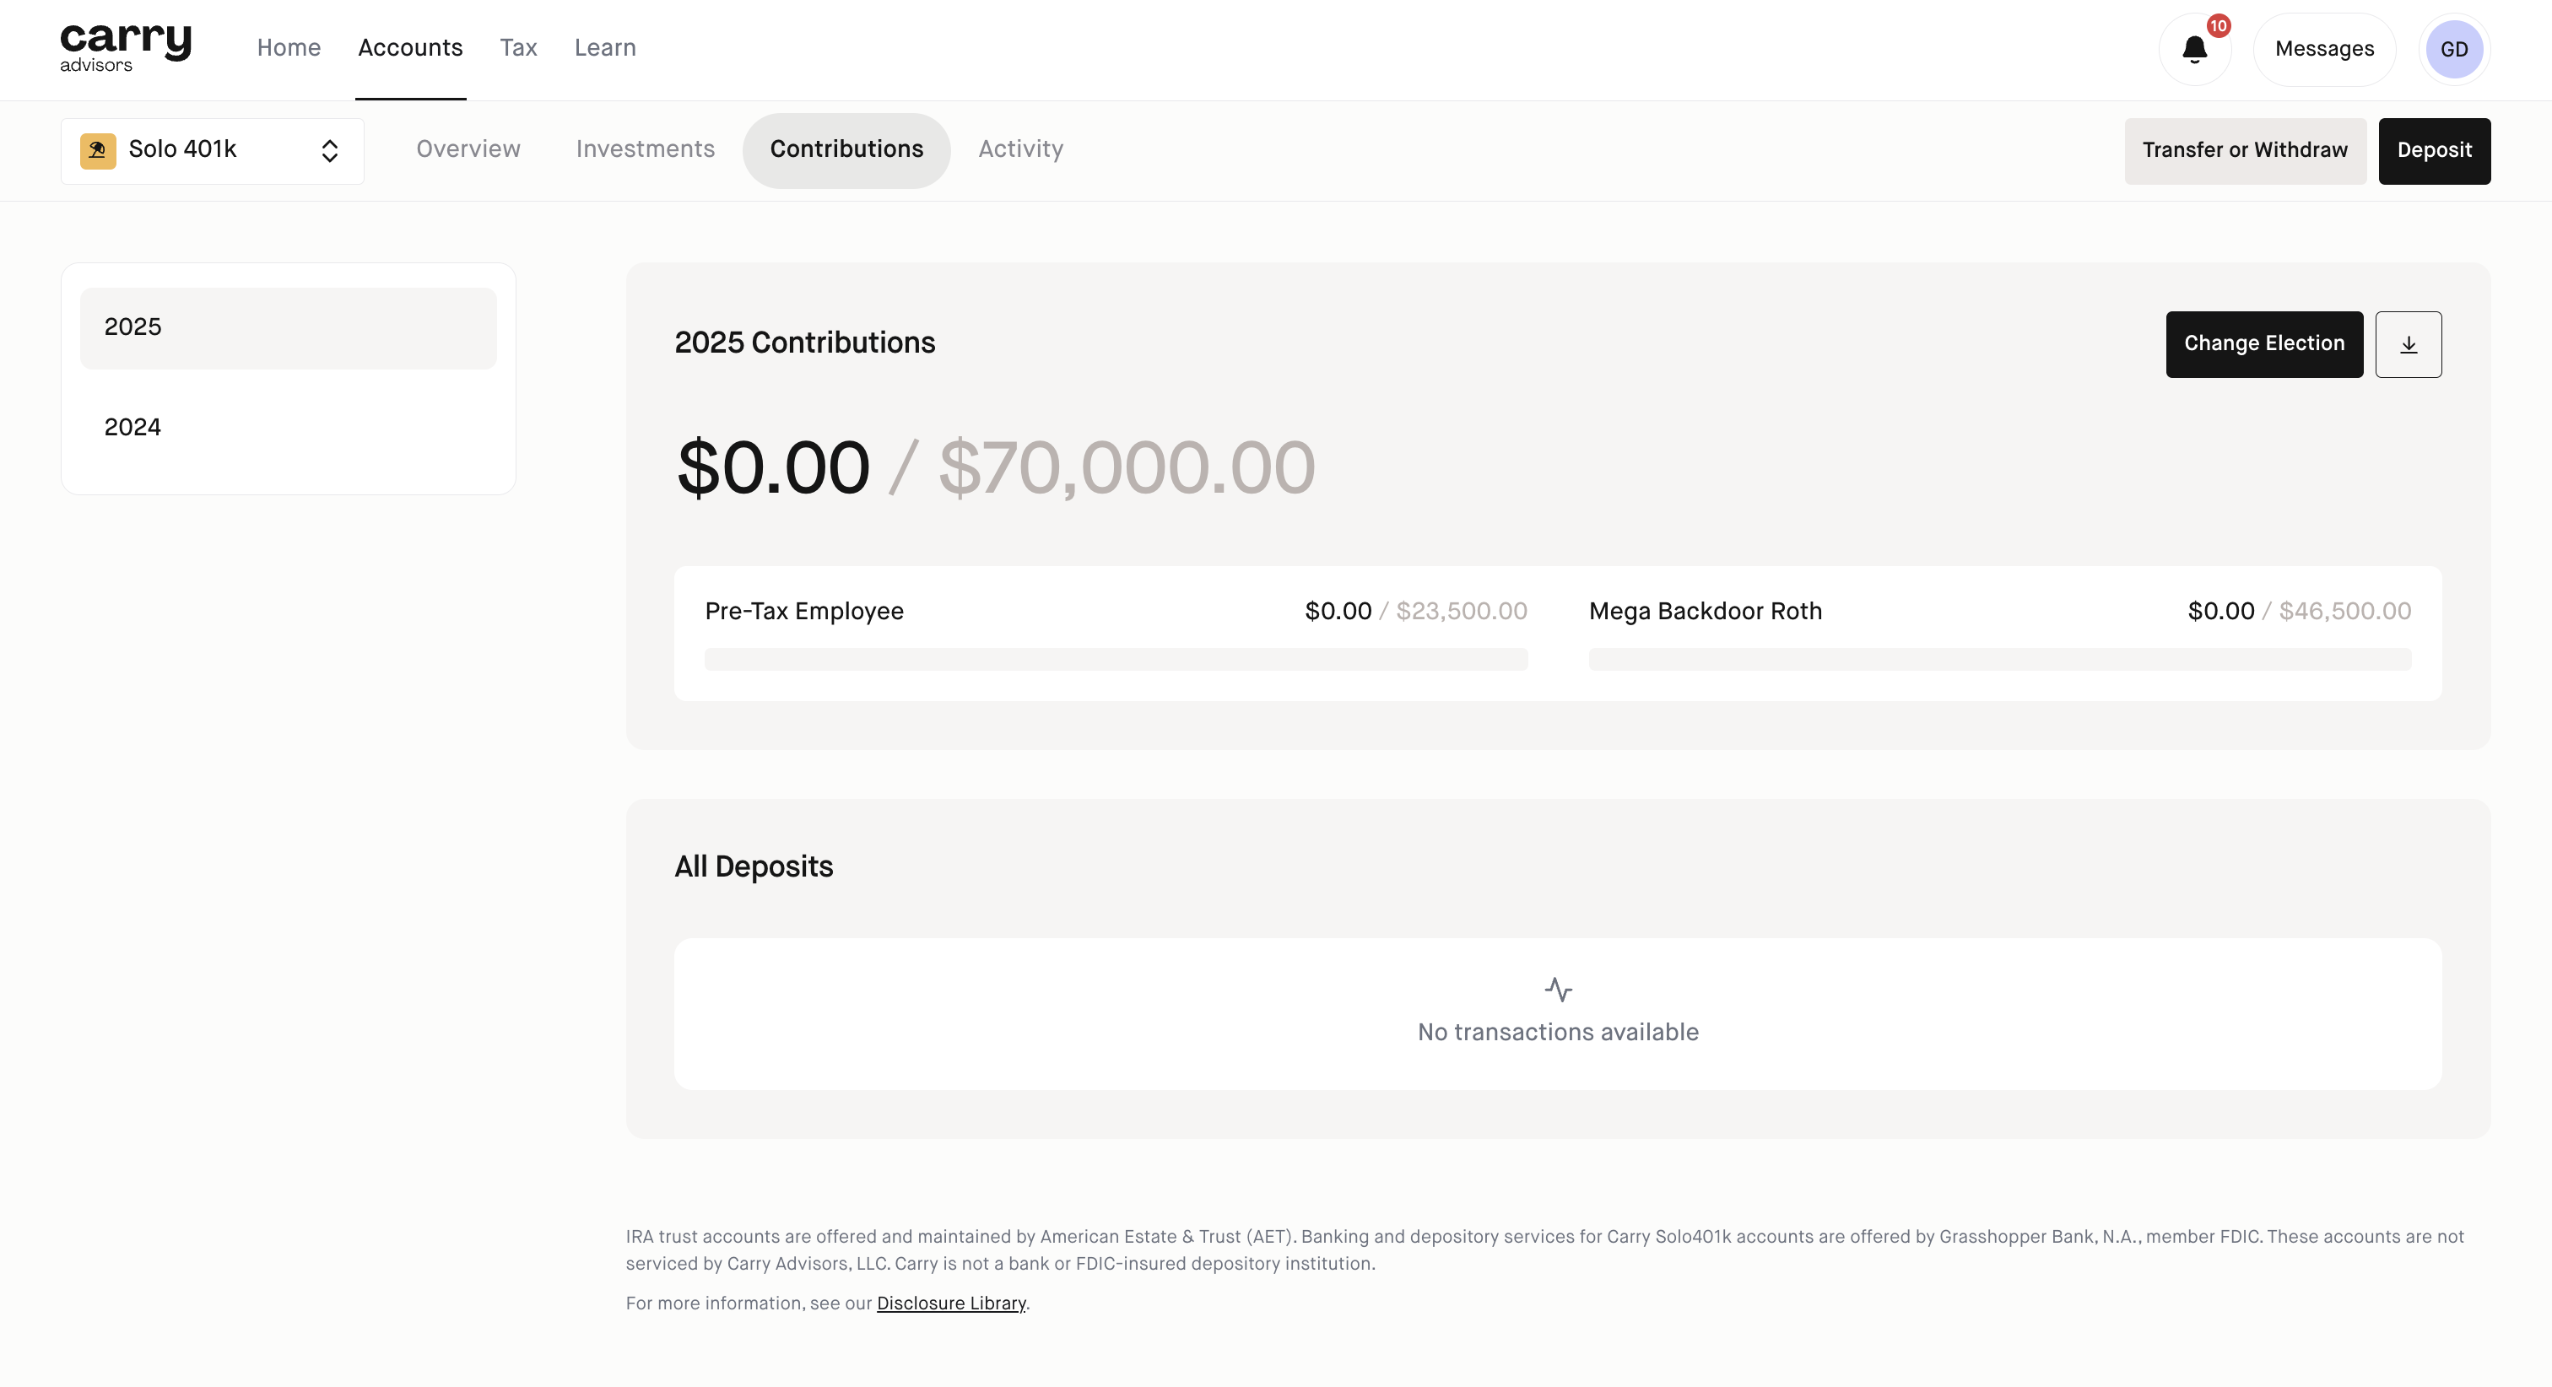The image size is (2552, 1387).
Task: Click the Mega Backdoor Roth progress bar
Action: (x=1999, y=659)
